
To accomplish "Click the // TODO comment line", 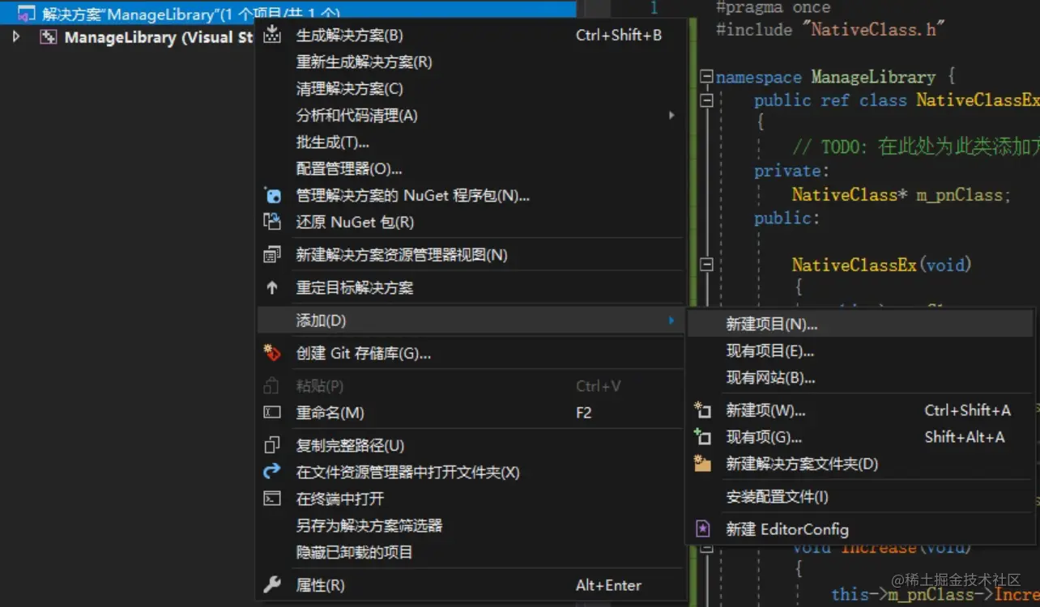I will pos(915,146).
